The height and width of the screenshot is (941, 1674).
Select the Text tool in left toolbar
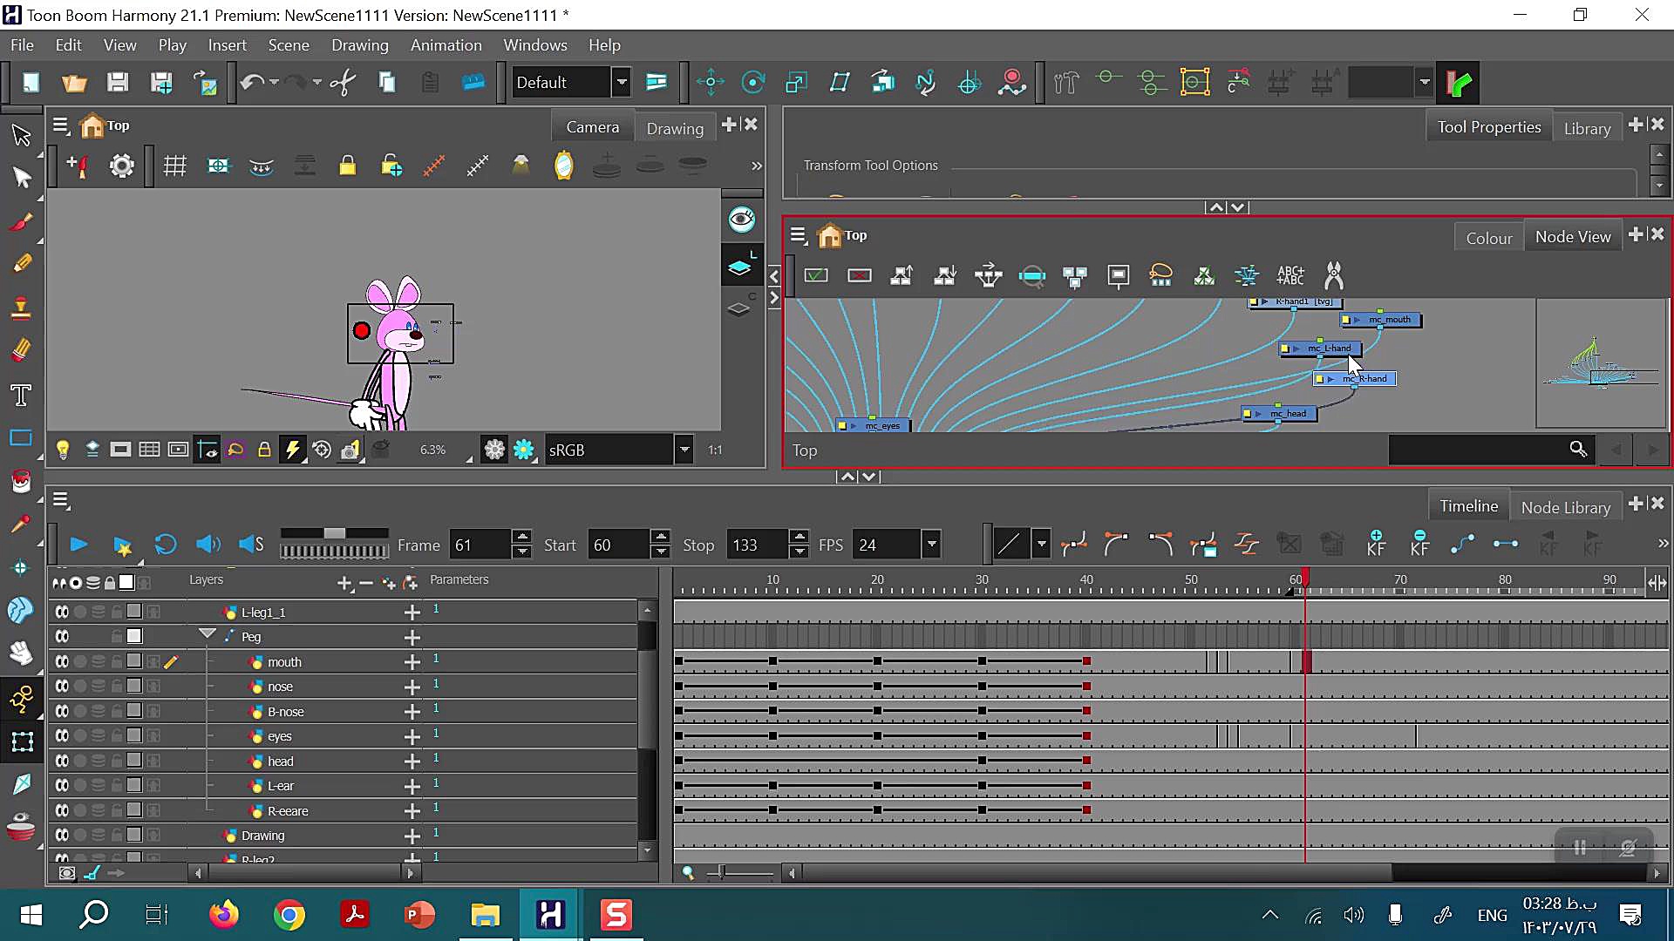21,396
